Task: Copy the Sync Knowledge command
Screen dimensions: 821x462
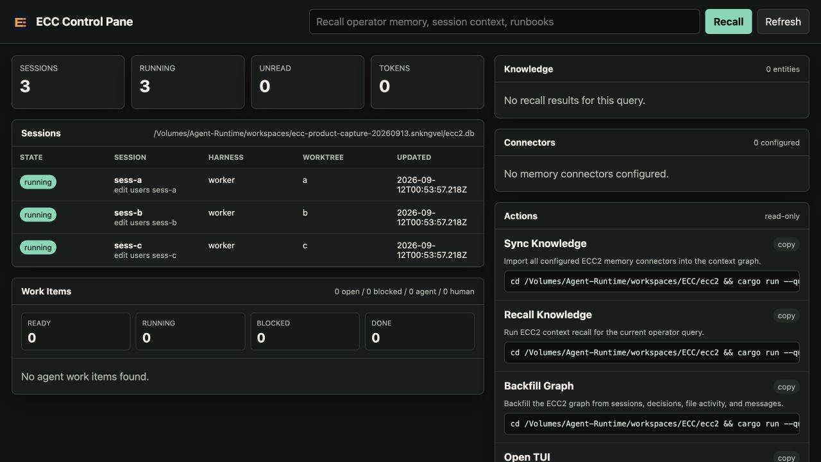Action: [x=786, y=244]
